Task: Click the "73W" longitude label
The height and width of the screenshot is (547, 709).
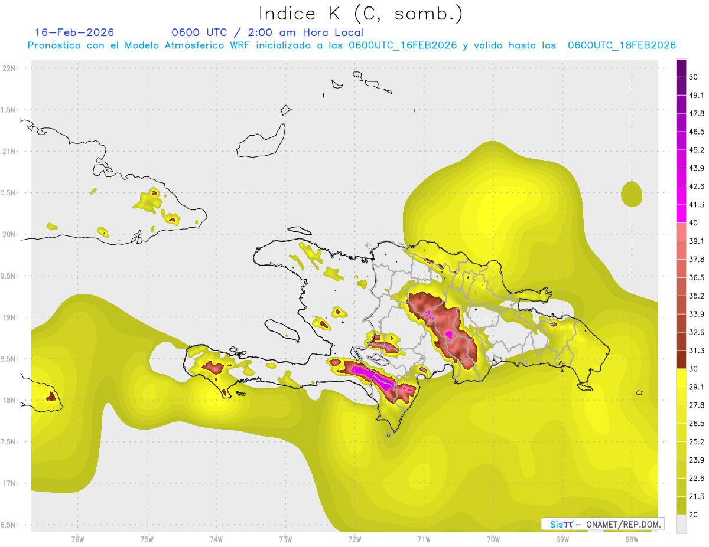Action: click(x=285, y=539)
